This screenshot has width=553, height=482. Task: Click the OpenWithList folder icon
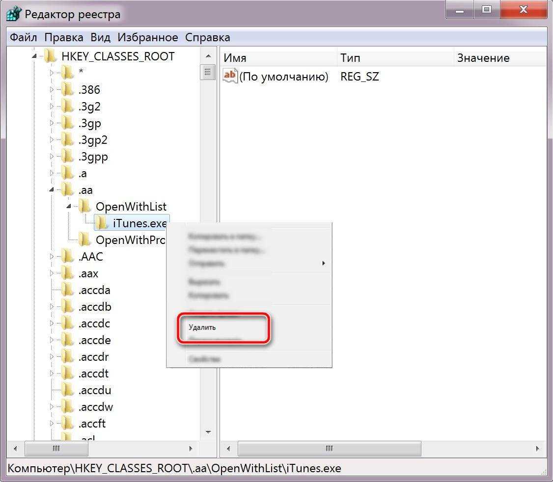pos(85,207)
